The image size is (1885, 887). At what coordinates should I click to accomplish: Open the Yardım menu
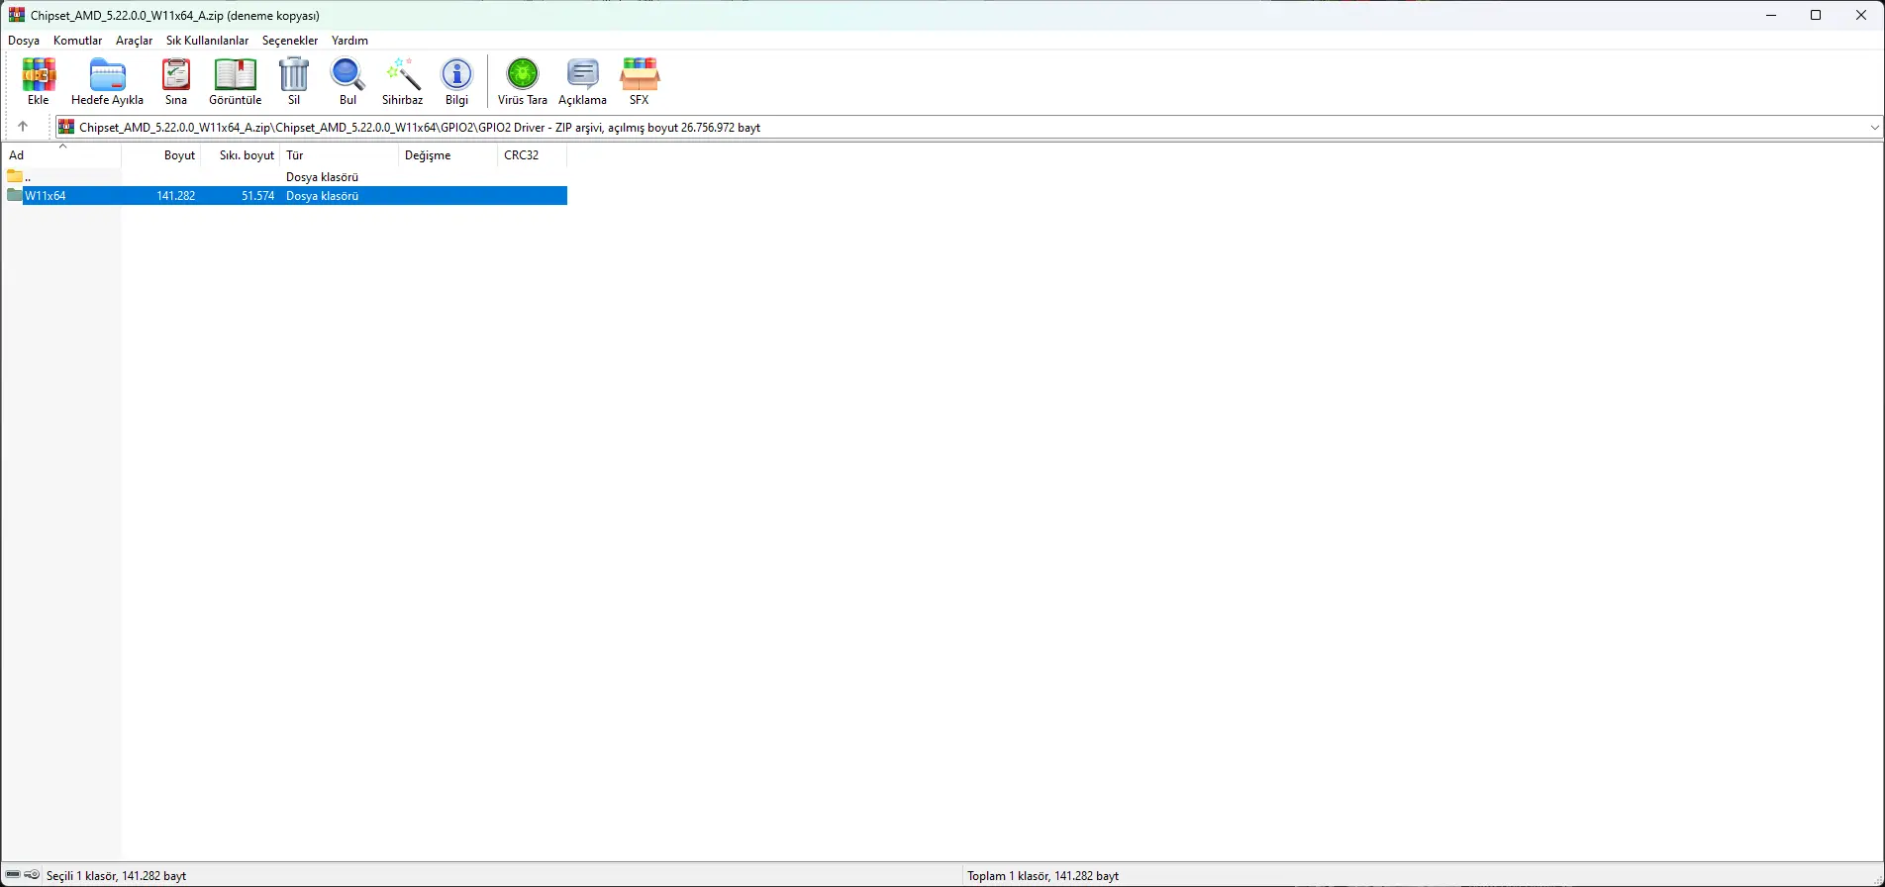(x=349, y=41)
